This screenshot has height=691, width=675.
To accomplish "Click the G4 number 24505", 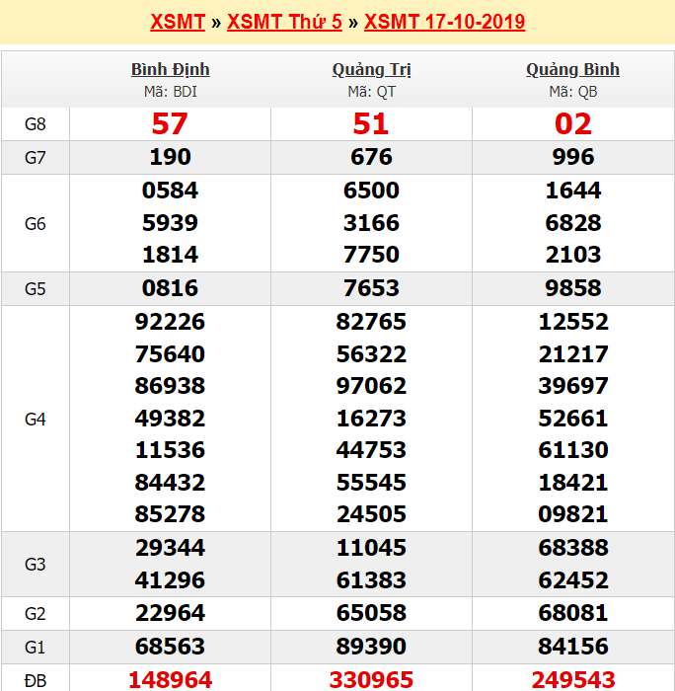I will tap(371, 514).
